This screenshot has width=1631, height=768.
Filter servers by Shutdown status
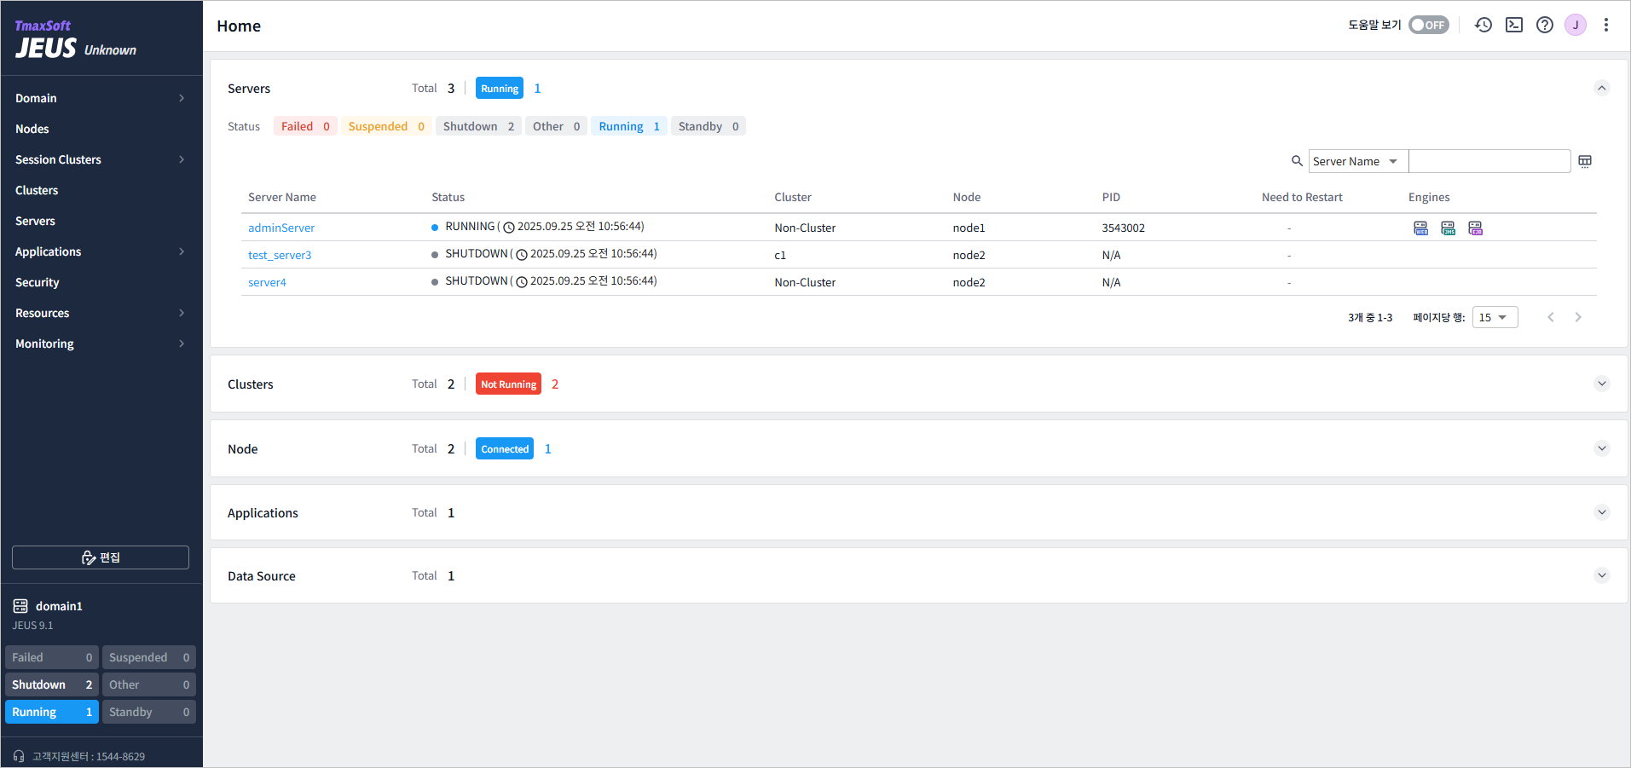click(478, 126)
